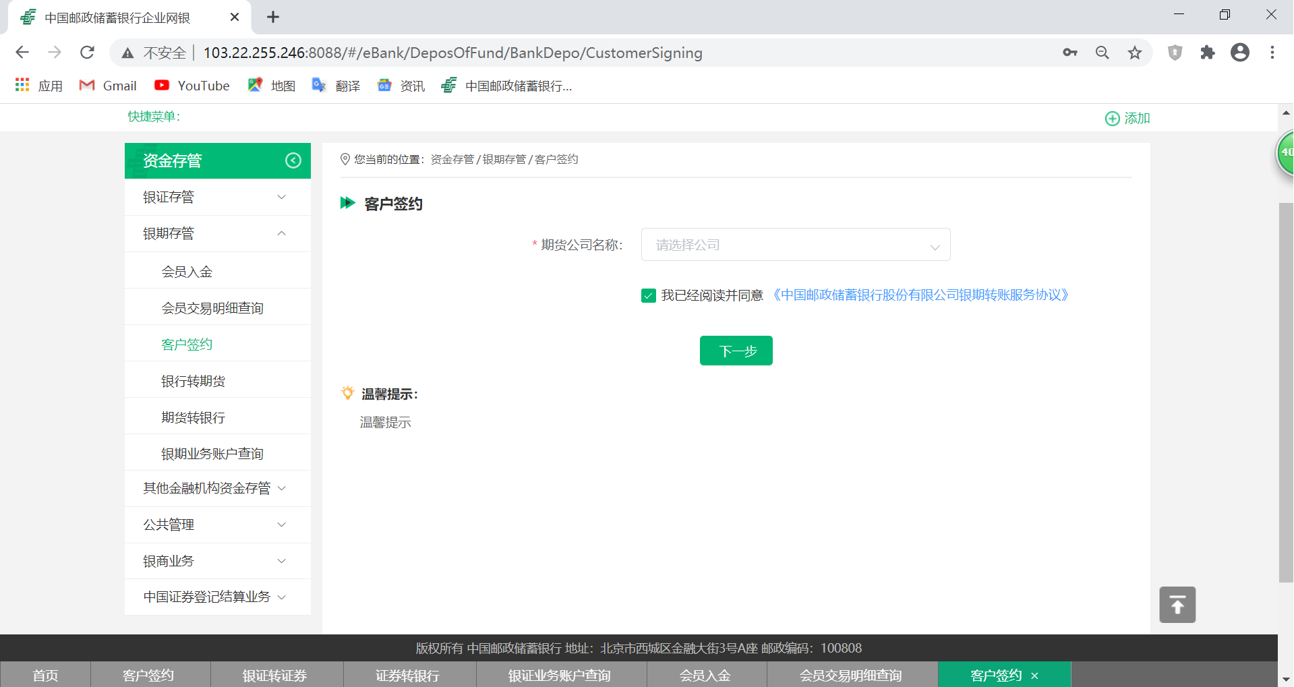Screen dimensions: 1294x687
Task: Expand the 公共管理 menu section
Action: point(217,525)
